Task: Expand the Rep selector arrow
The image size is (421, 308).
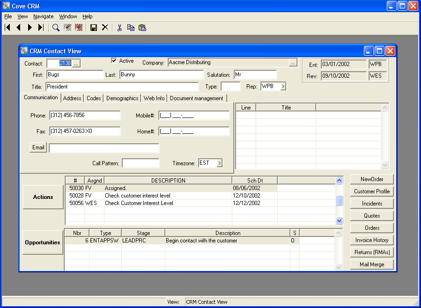Action: 283,87
